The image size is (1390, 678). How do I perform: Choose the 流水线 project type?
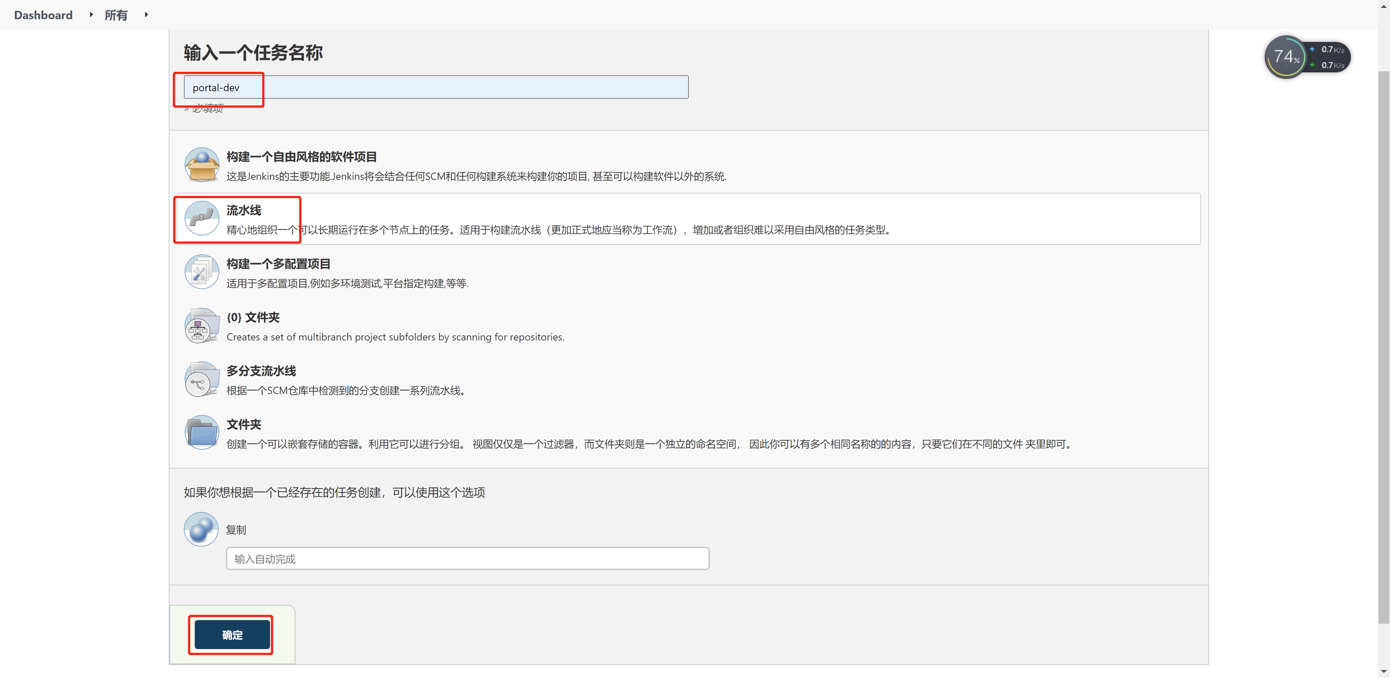pyautogui.click(x=243, y=210)
